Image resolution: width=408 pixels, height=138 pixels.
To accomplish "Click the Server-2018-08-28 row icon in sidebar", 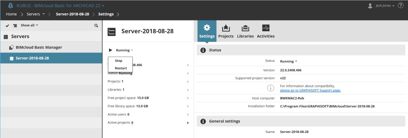I will coord(12,58).
